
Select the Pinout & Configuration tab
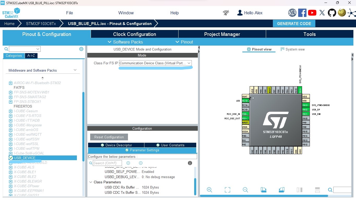(x=47, y=34)
